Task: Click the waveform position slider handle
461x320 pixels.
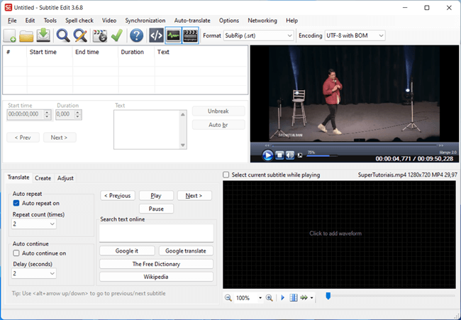Action: pyautogui.click(x=328, y=297)
